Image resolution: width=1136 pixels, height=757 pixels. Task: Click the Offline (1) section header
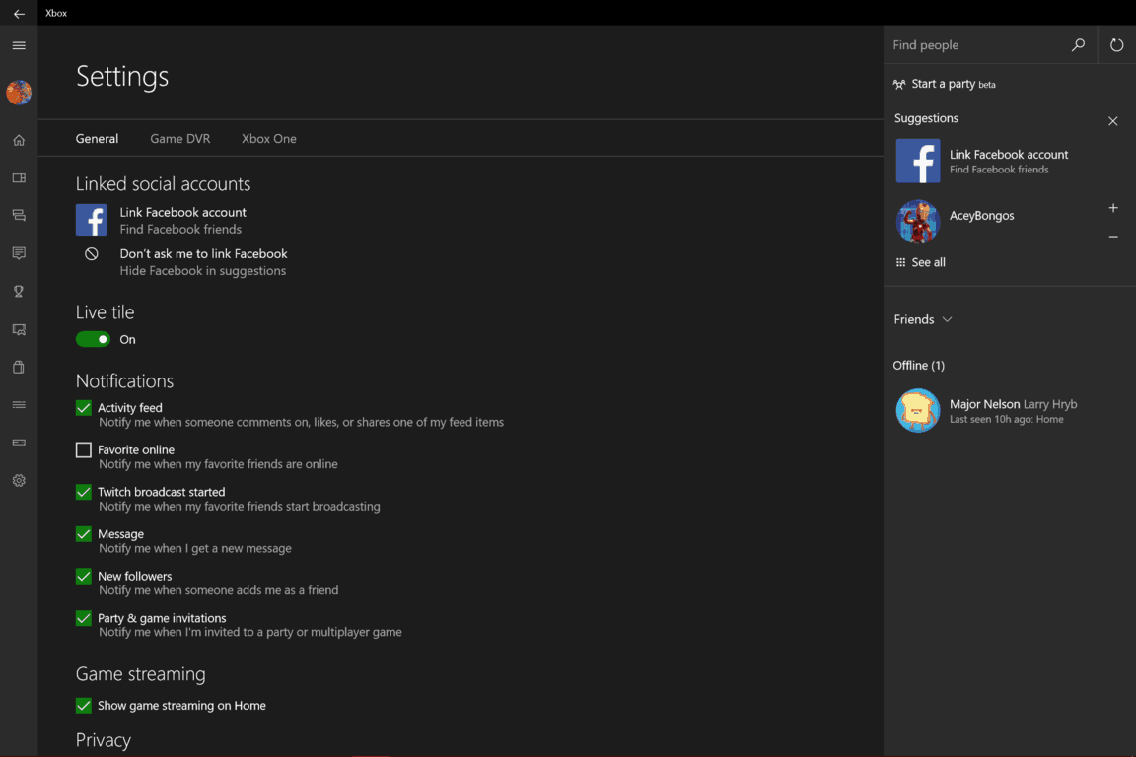click(x=919, y=365)
